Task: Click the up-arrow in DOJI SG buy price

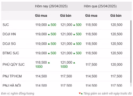Action: [x=49, y=44]
